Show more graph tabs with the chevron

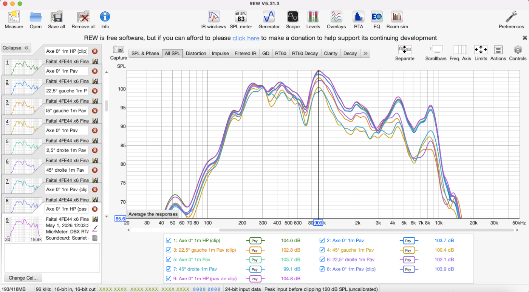pyautogui.click(x=365, y=54)
